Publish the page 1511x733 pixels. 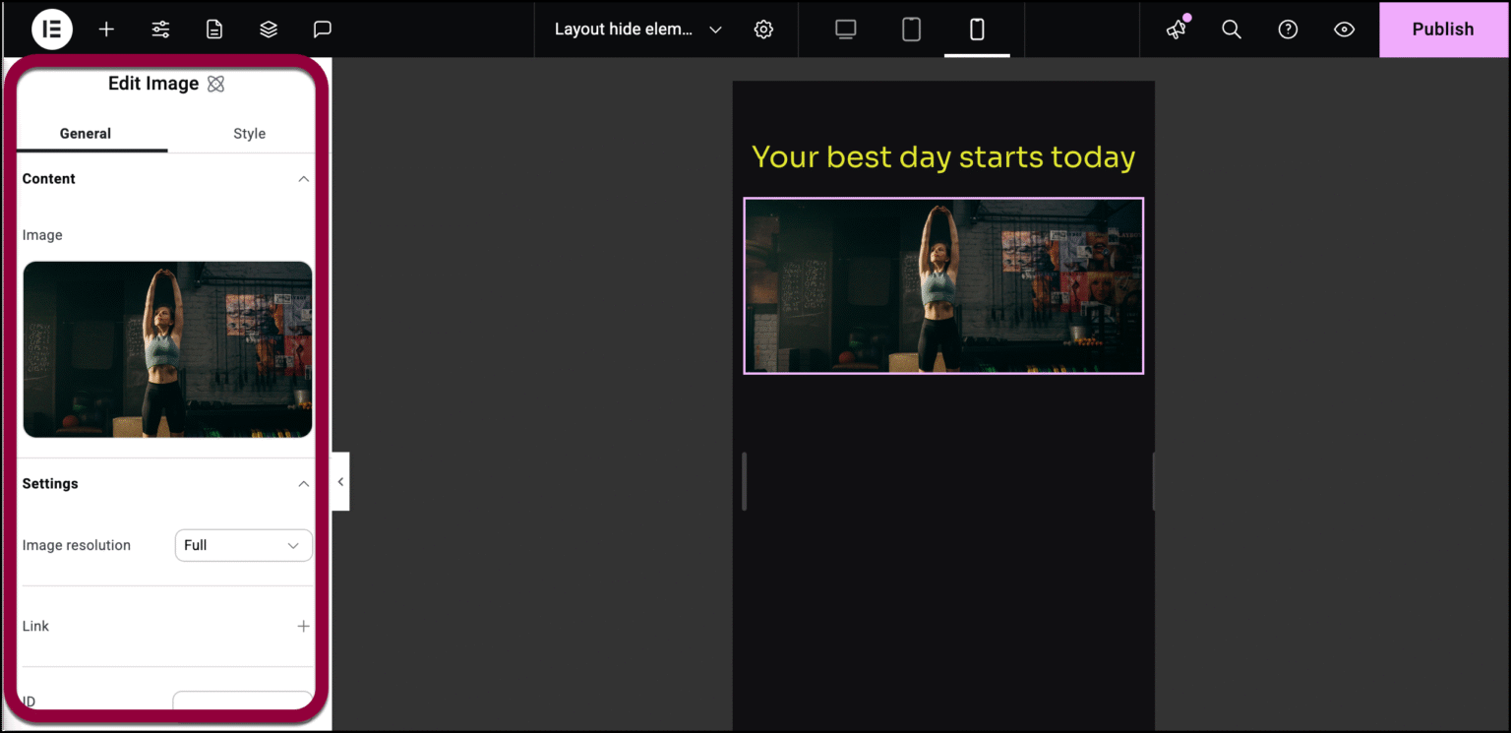(1442, 29)
